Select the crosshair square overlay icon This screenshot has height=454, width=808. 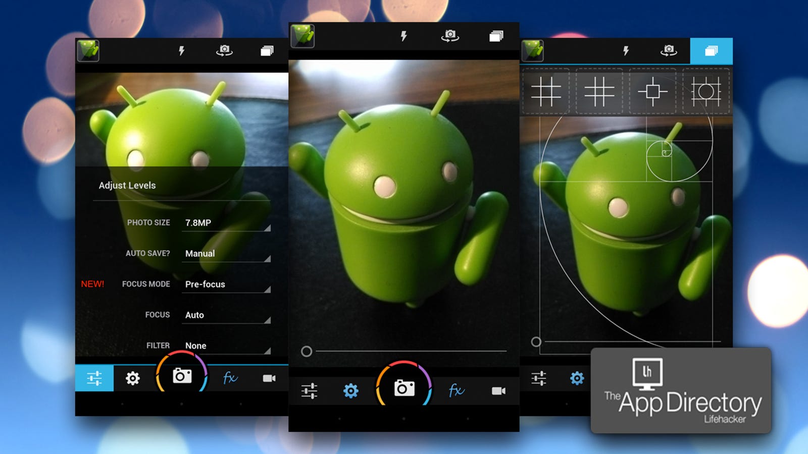pyautogui.click(x=652, y=92)
